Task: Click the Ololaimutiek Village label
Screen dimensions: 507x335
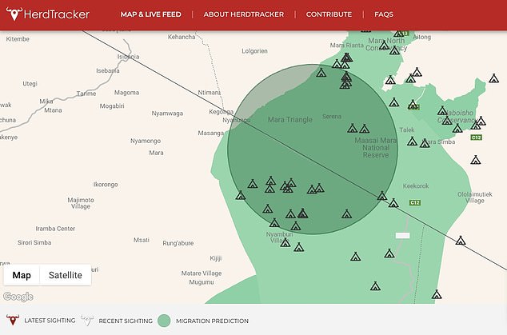Action: (x=475, y=197)
